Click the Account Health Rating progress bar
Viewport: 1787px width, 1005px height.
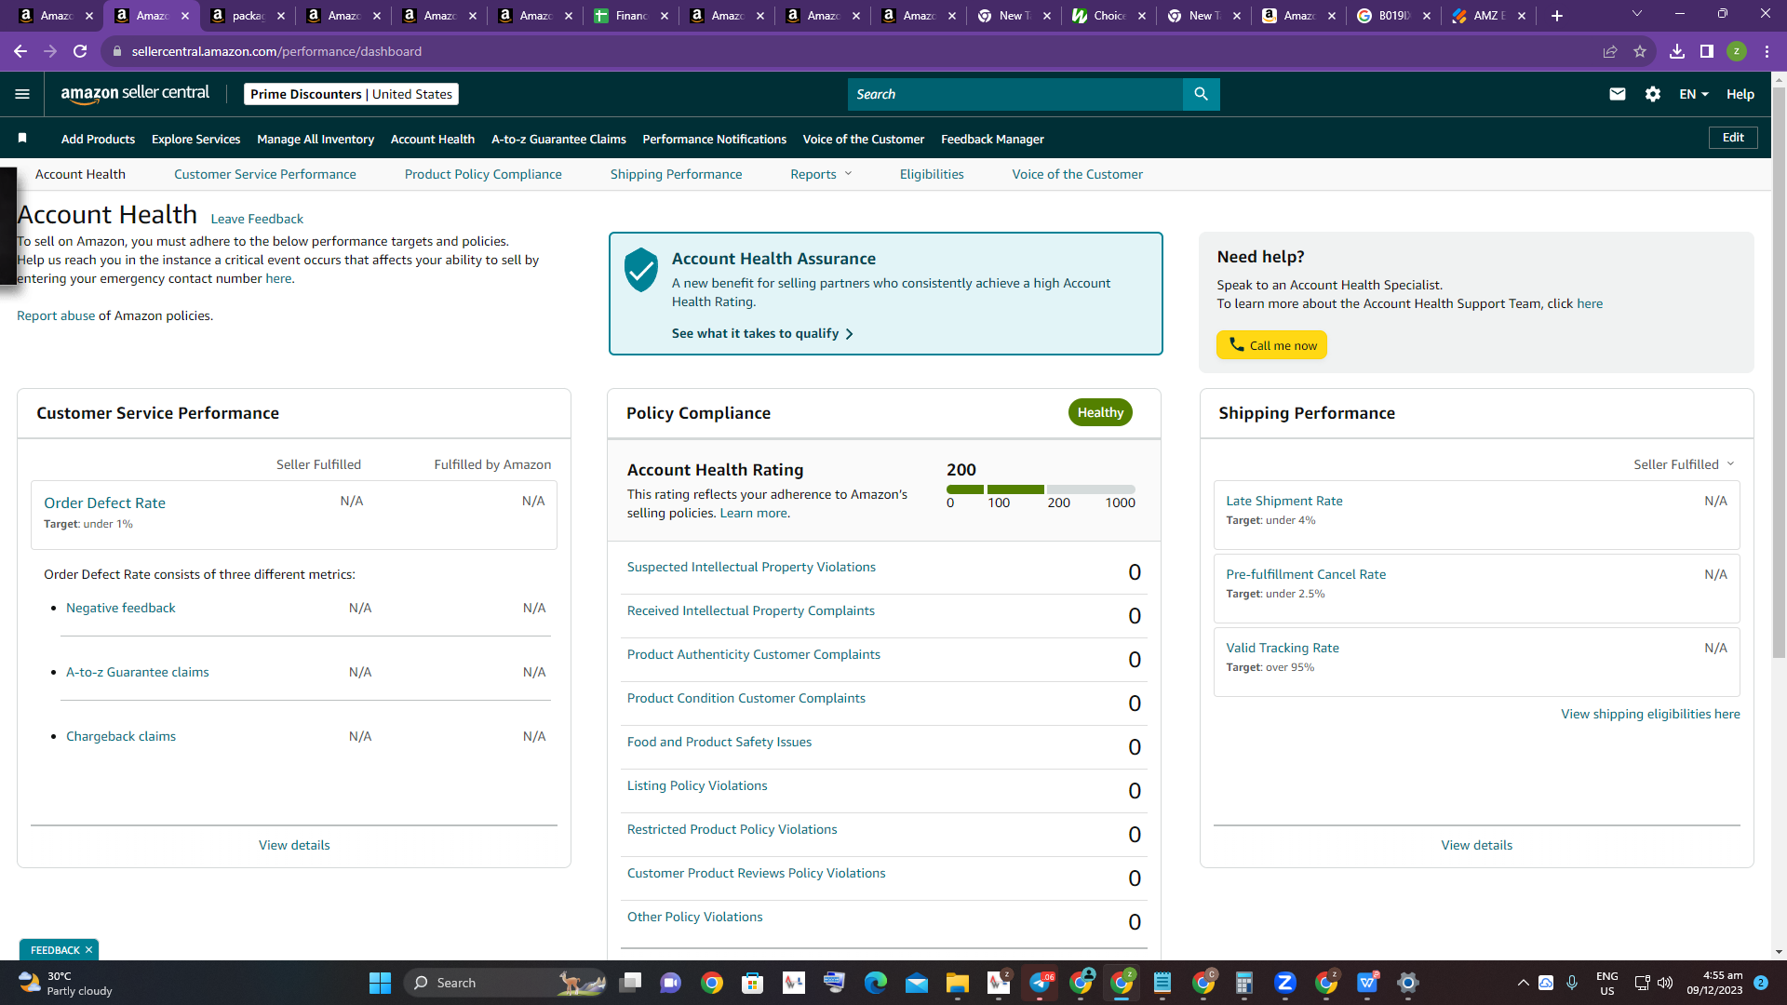(x=1041, y=489)
